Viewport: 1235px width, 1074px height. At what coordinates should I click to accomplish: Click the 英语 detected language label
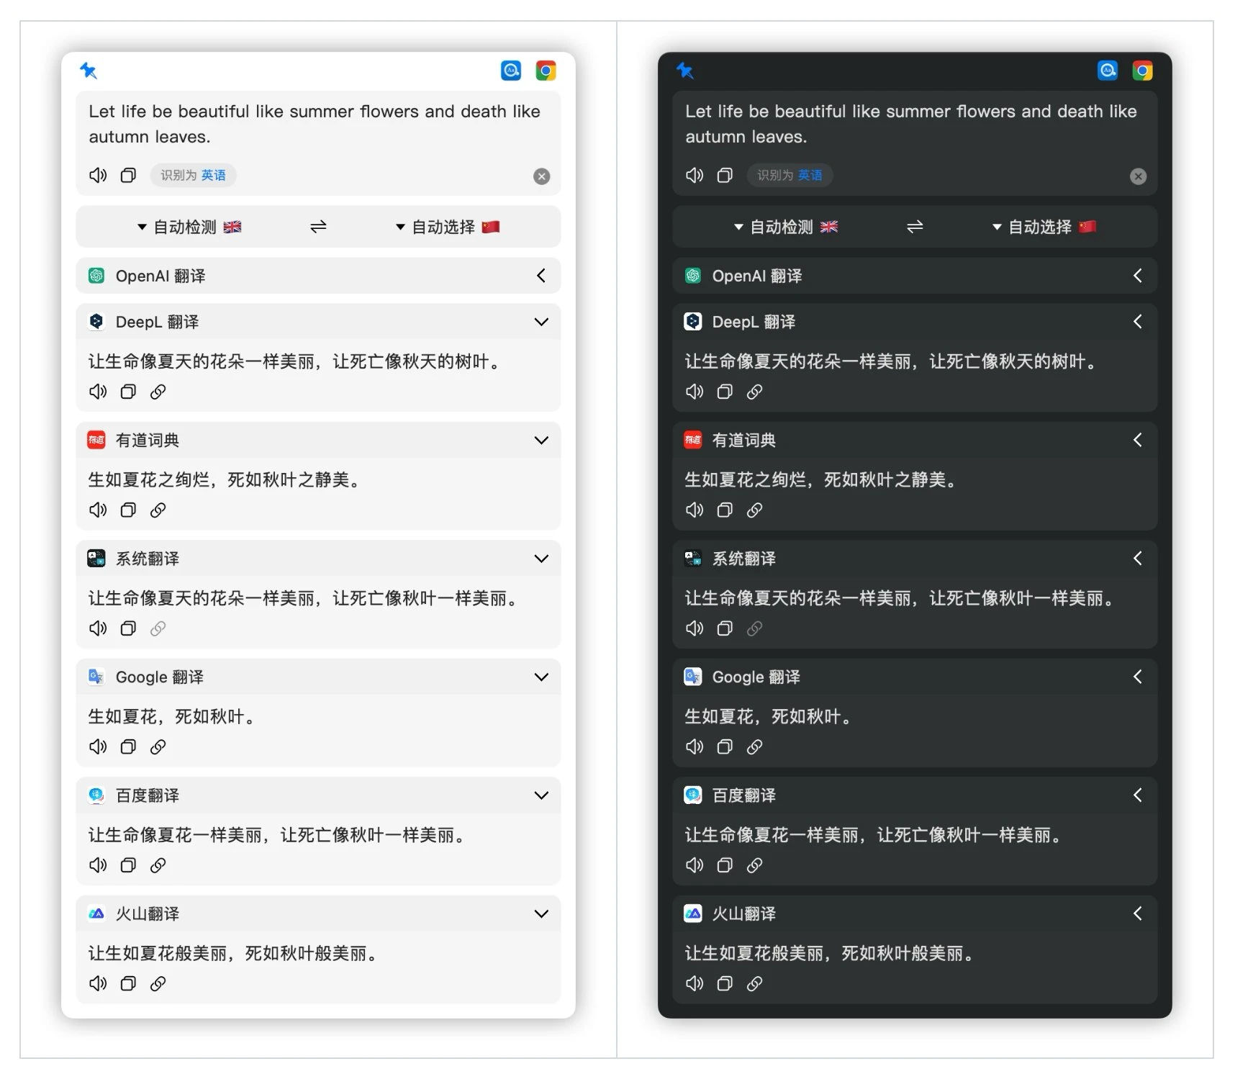pyautogui.click(x=212, y=175)
